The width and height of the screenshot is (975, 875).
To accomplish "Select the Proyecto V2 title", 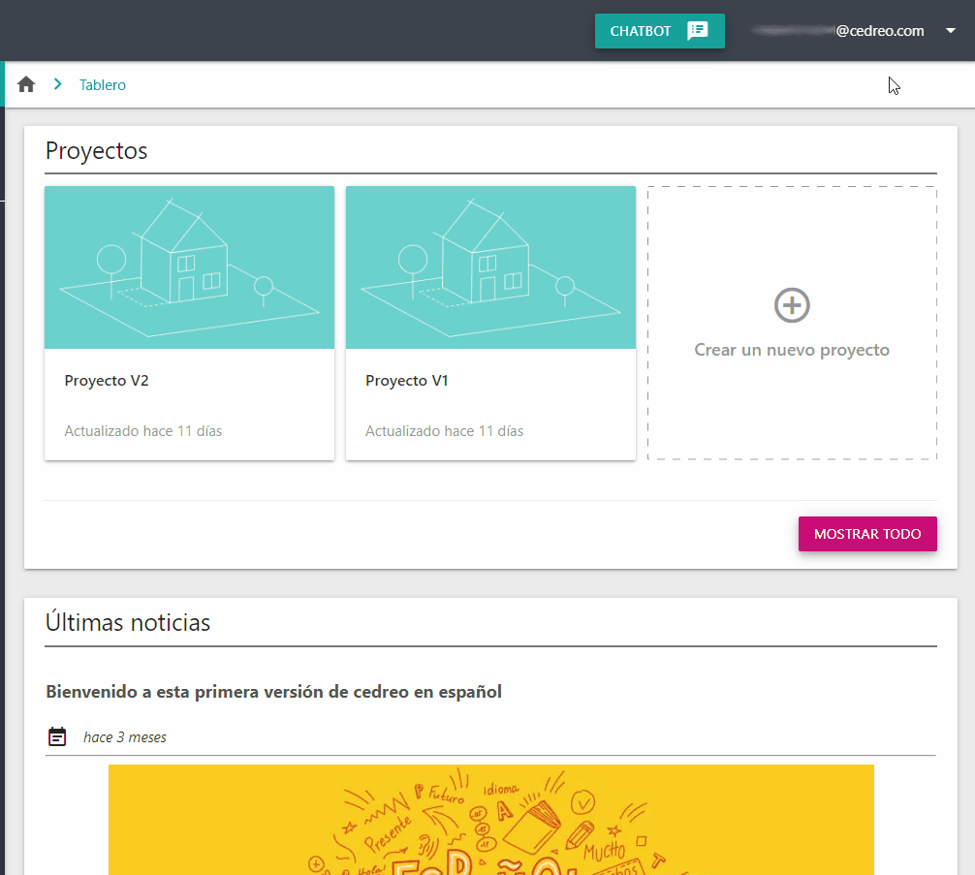I will click(107, 381).
